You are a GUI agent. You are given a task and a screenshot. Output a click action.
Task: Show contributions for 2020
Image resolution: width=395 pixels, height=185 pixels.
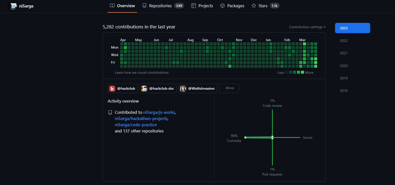pyautogui.click(x=343, y=65)
